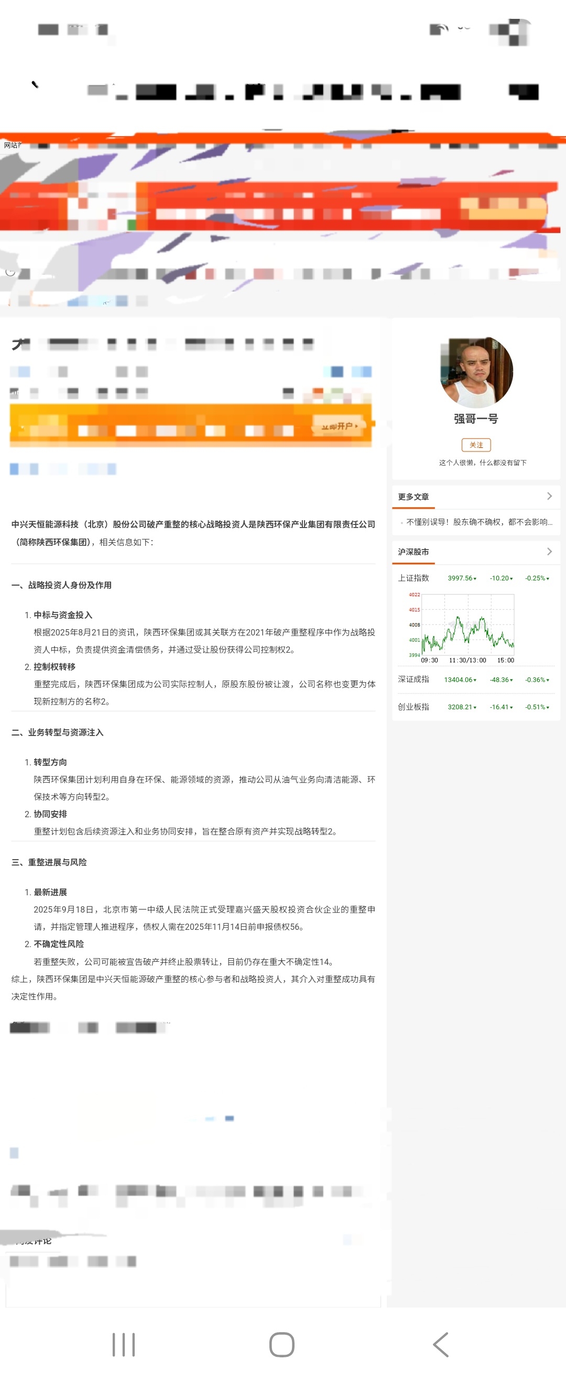Screen dimensions: 566x1383
Task: Click subheading 协同安排
Action: pos(50,814)
